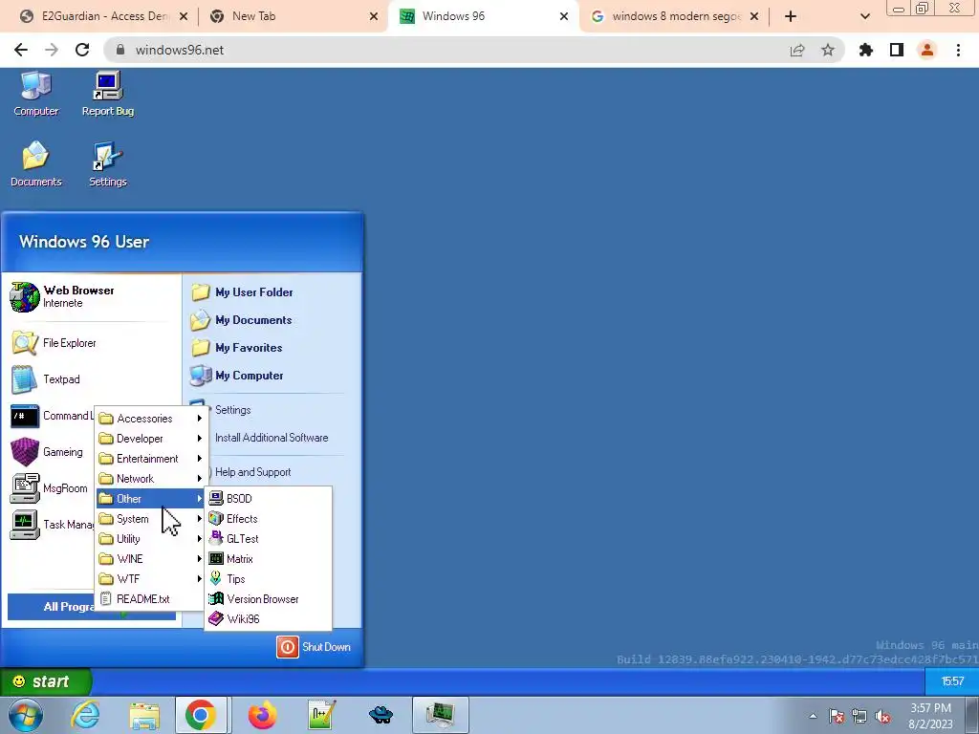Expand the Entertainment programs folder
The height and width of the screenshot is (734, 979).
(150, 458)
